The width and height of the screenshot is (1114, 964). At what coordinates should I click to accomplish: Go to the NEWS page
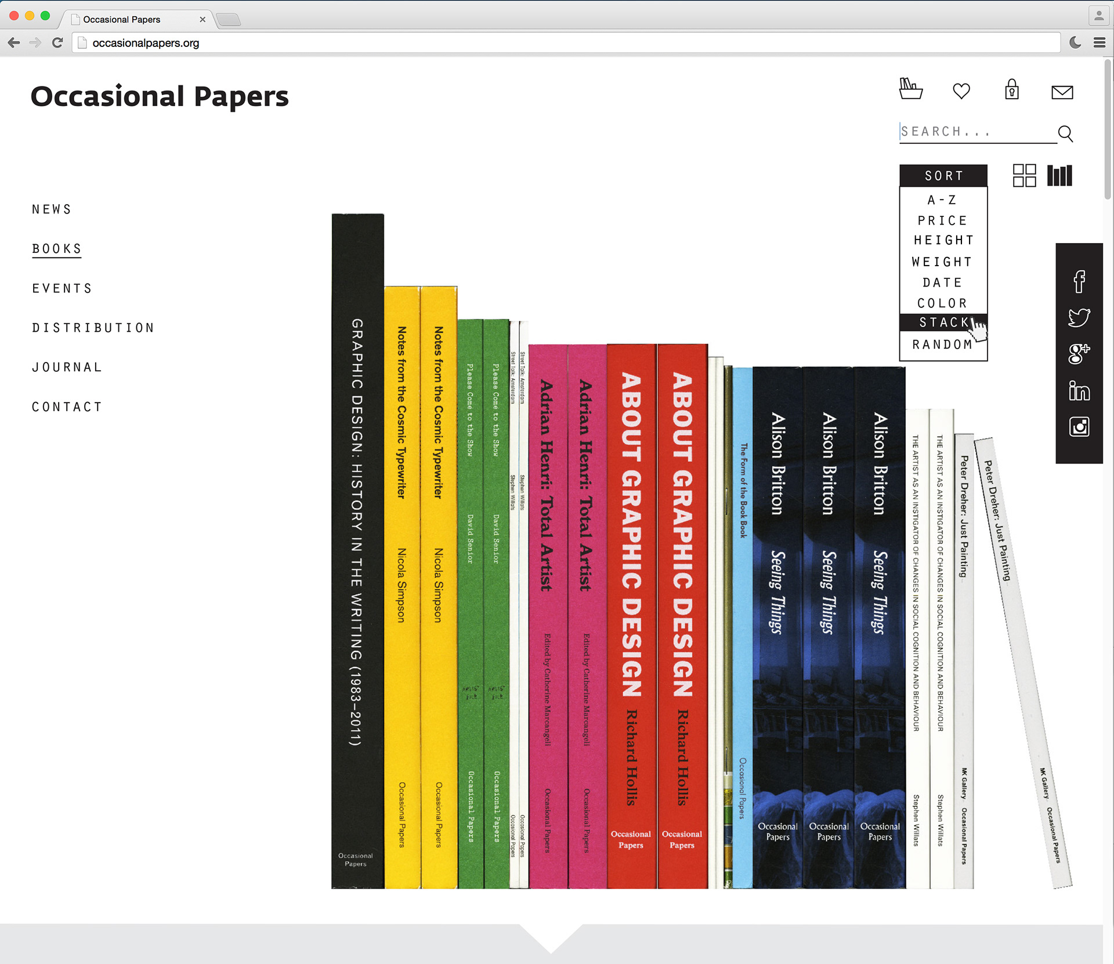52,209
